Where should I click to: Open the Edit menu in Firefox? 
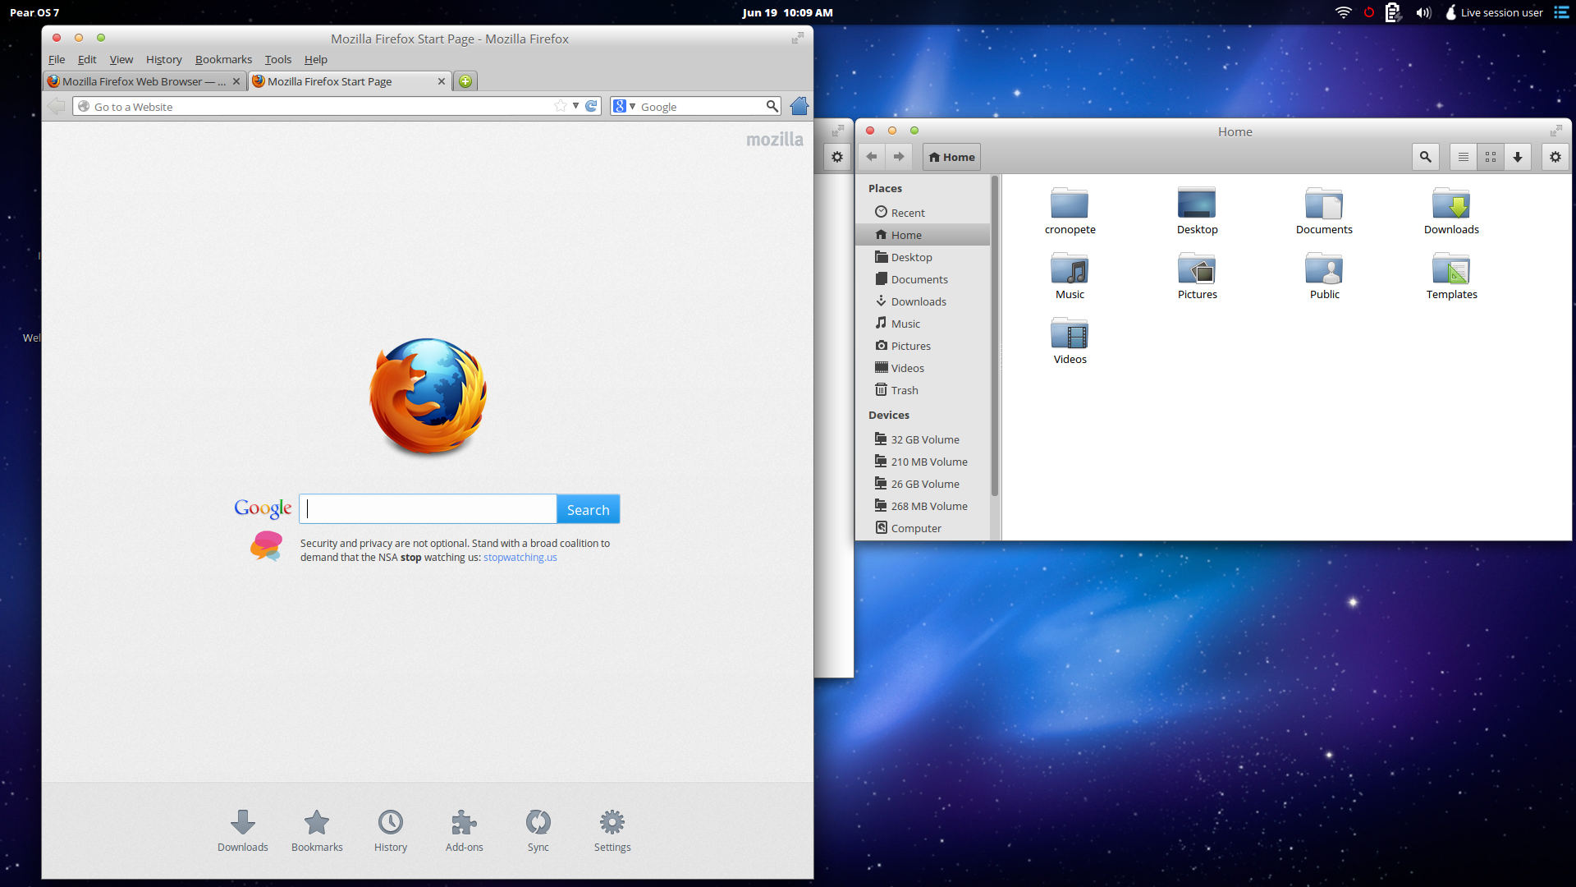pos(87,59)
